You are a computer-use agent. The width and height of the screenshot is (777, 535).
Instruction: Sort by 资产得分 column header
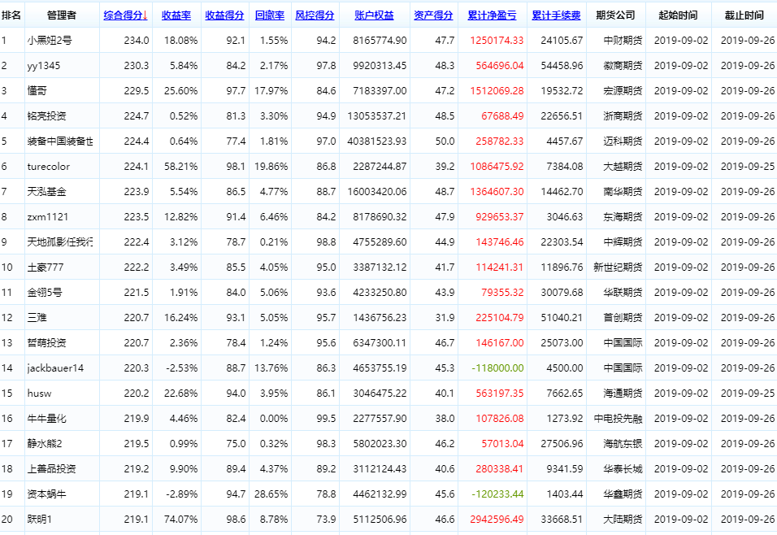point(433,15)
